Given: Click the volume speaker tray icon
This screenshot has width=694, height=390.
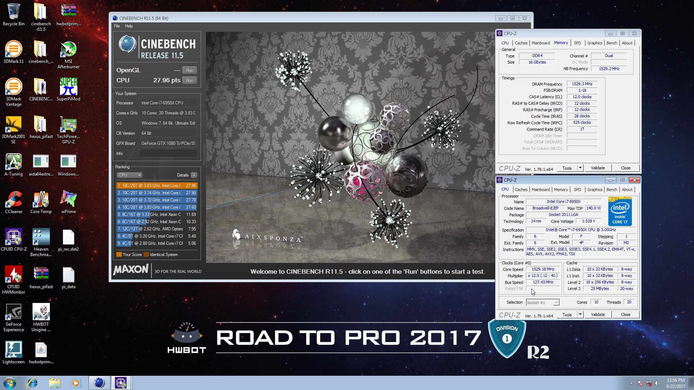Looking at the screenshot, I should tap(657, 383).
